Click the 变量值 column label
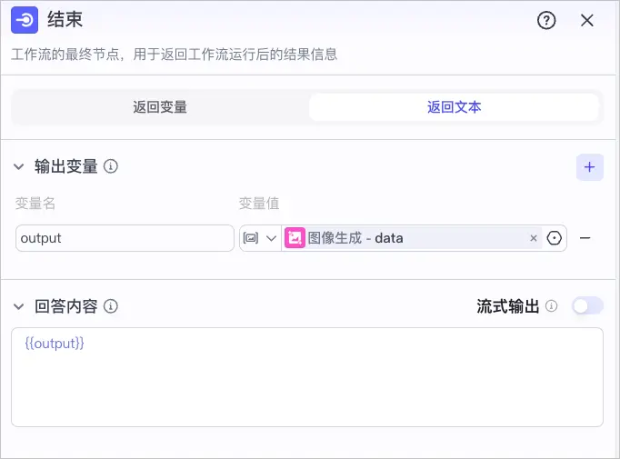The width and height of the screenshot is (620, 459). coord(259,204)
